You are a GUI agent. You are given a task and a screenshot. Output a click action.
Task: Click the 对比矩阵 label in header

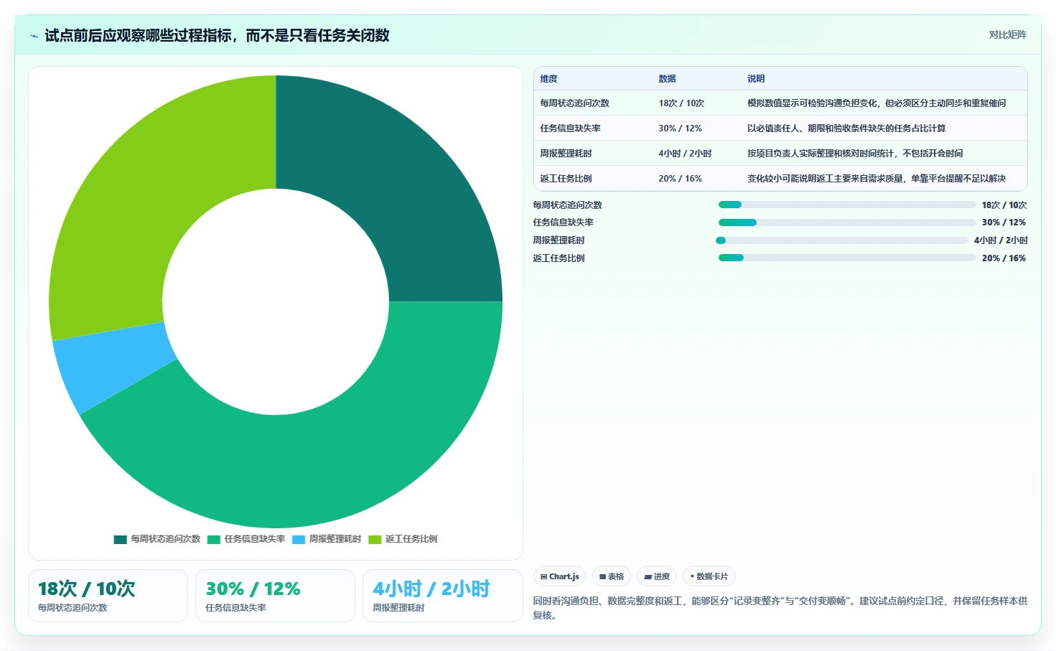1007,34
